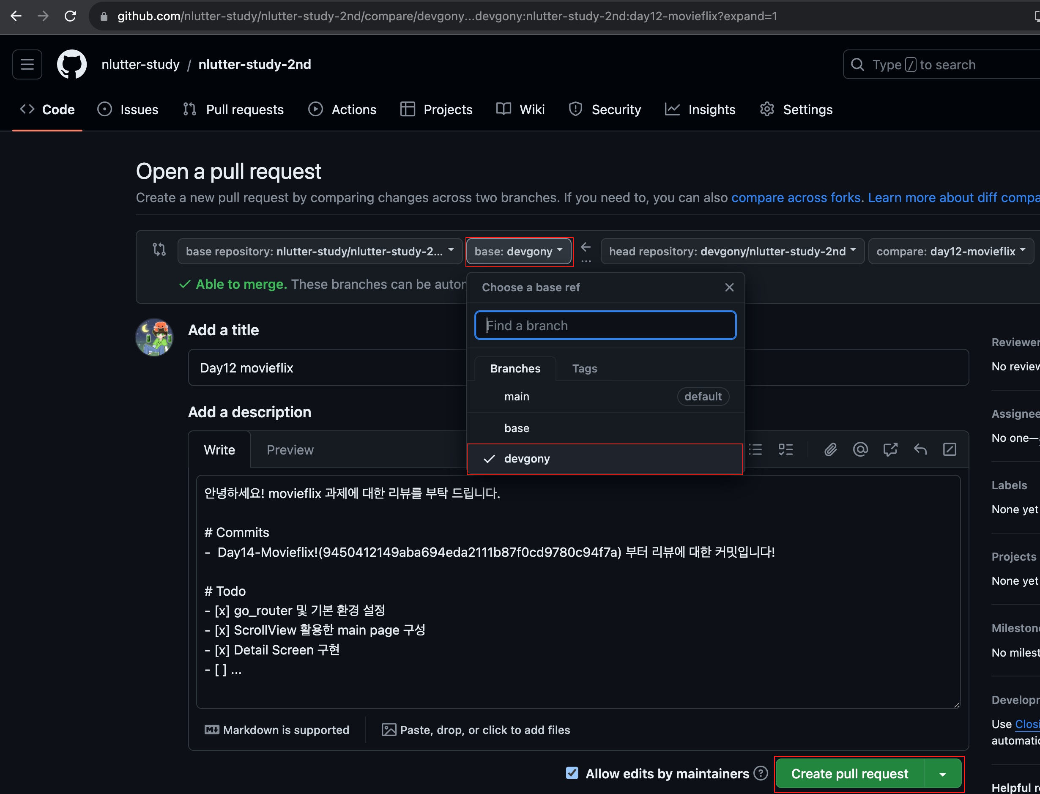Viewport: 1040px width, 794px height.
Task: Click the slash commands icon in toolbar
Action: click(x=949, y=449)
